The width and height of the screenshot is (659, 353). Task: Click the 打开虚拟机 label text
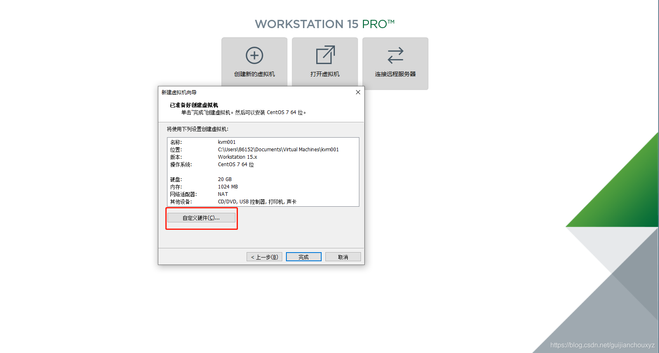click(325, 74)
